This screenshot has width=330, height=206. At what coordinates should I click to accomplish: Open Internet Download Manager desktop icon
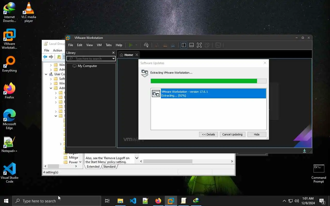point(10,12)
